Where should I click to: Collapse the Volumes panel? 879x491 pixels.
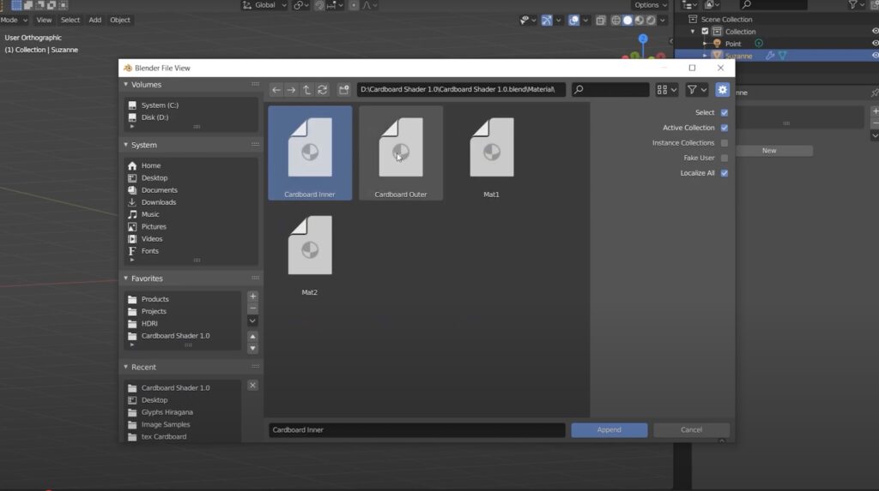pyautogui.click(x=125, y=85)
